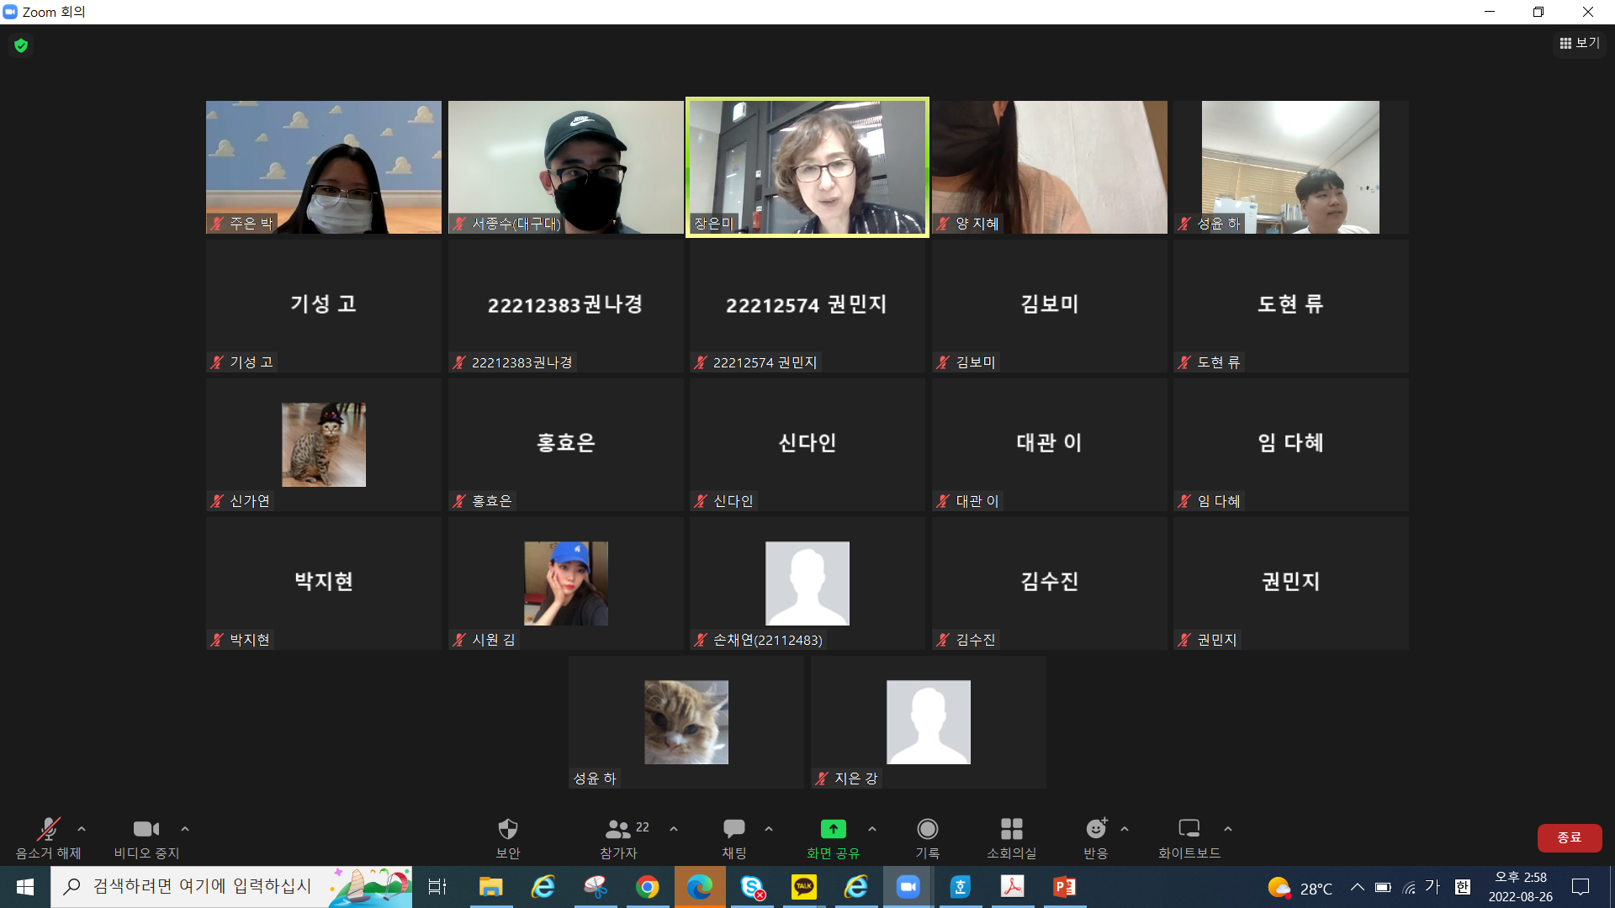
Task: Expand share screen options arrow
Action: click(x=872, y=829)
